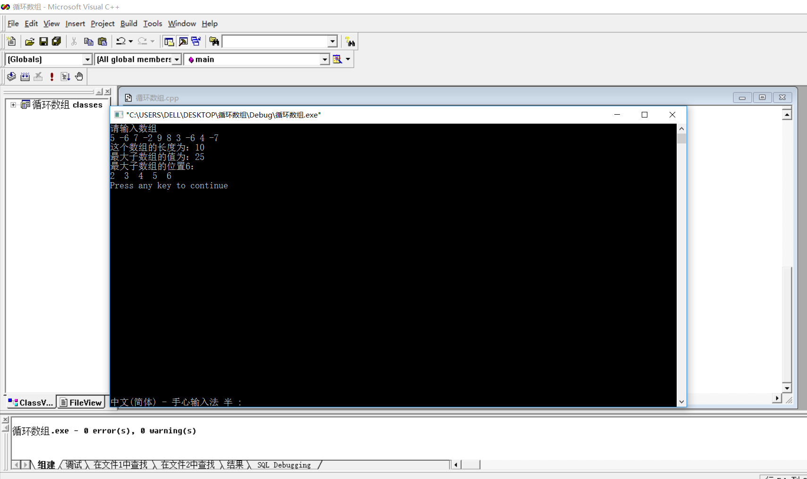Click the Compile icon on the build bar
Viewport: 807px width, 479px height.
12,76
